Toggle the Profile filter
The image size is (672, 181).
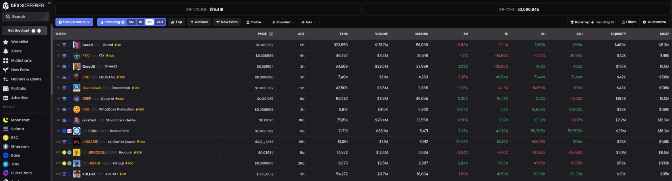(x=256, y=22)
